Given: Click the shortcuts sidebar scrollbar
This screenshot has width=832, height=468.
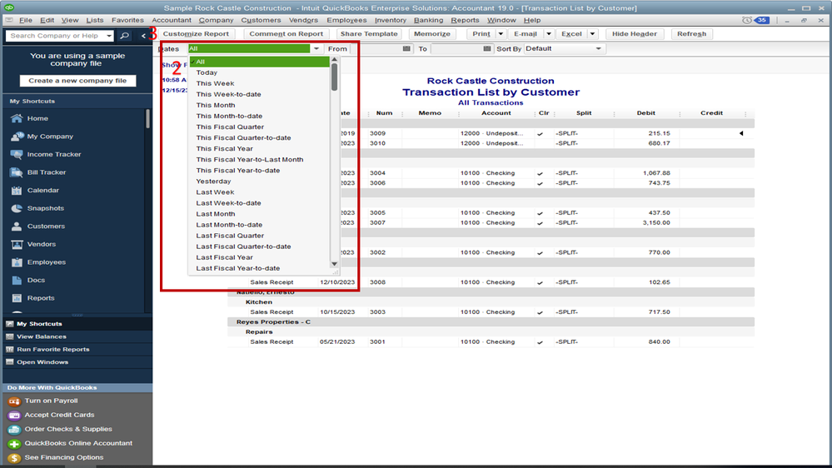Looking at the screenshot, I should (x=147, y=119).
